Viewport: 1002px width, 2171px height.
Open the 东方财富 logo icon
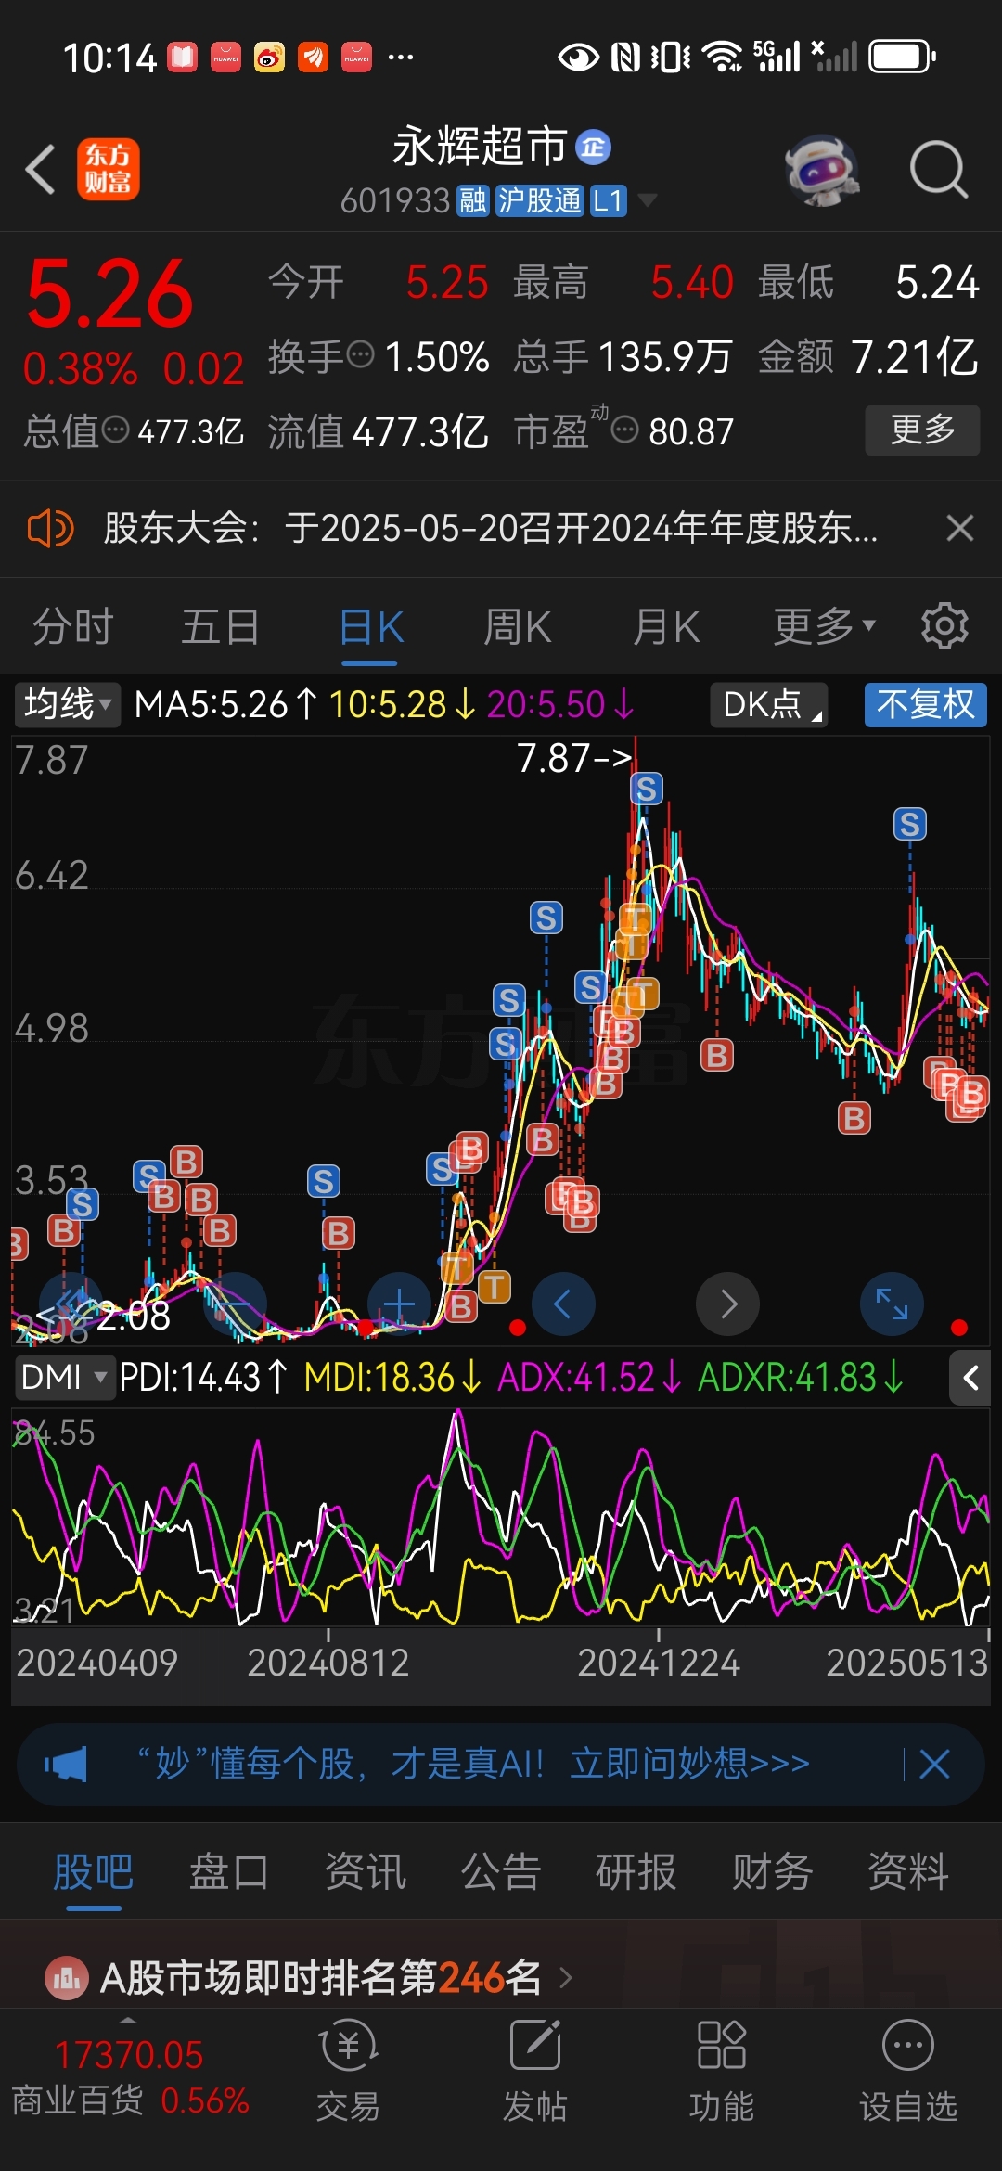point(108,170)
